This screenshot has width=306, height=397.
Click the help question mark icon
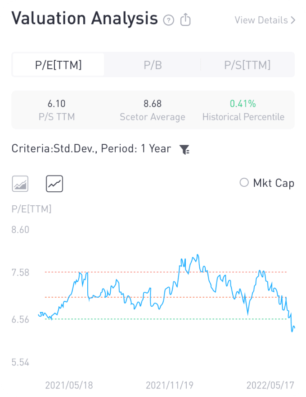point(169,20)
